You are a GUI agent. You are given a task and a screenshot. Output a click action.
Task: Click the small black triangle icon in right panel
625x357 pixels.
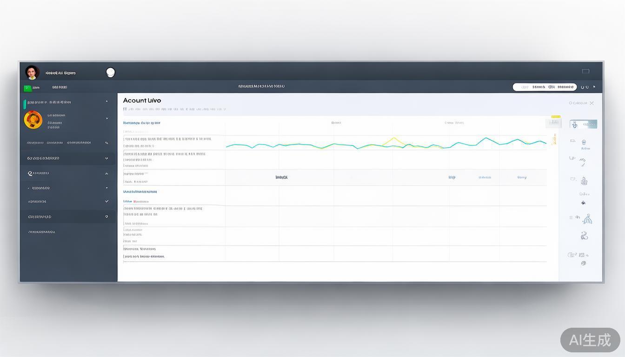583,203
